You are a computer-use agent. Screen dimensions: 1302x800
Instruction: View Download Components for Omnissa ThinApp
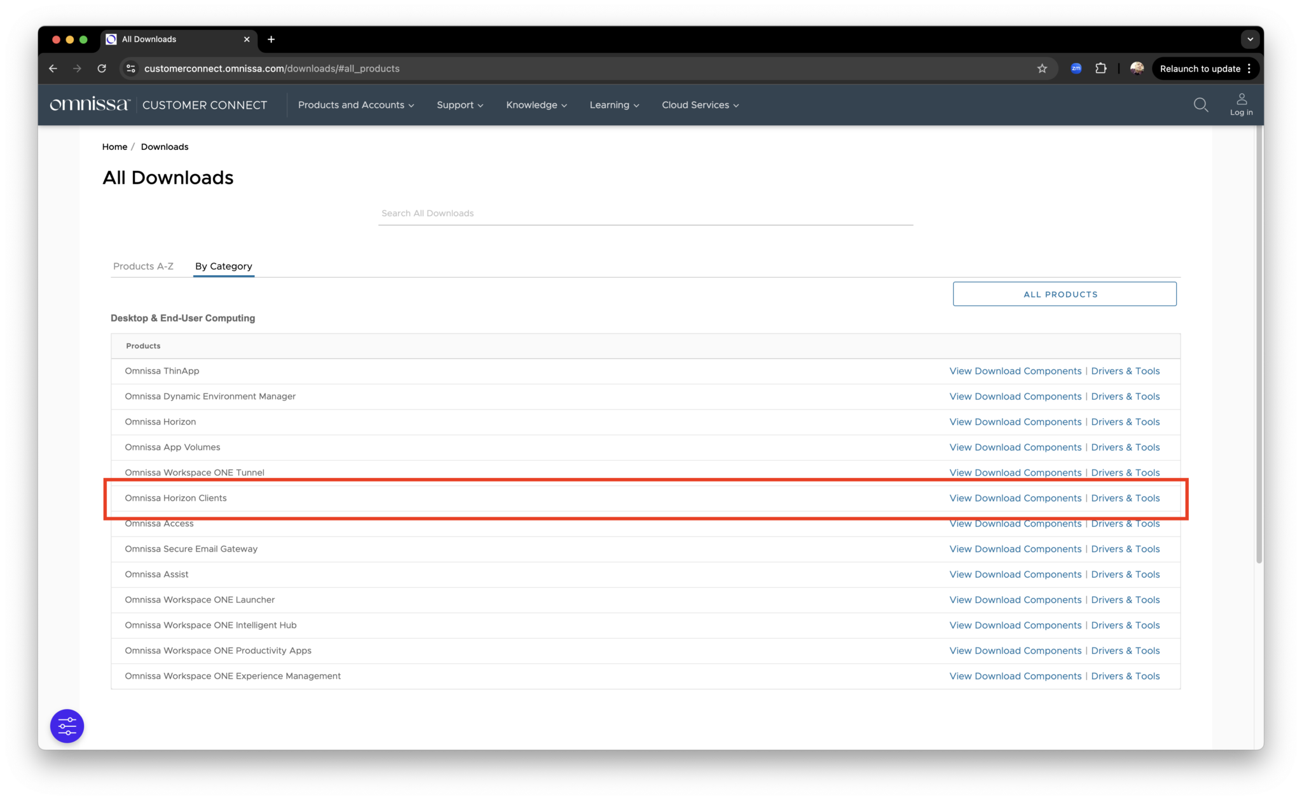(x=1015, y=371)
